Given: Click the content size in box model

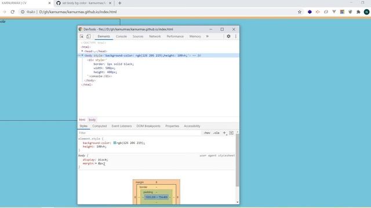Looking at the screenshot, I should point(157,197).
